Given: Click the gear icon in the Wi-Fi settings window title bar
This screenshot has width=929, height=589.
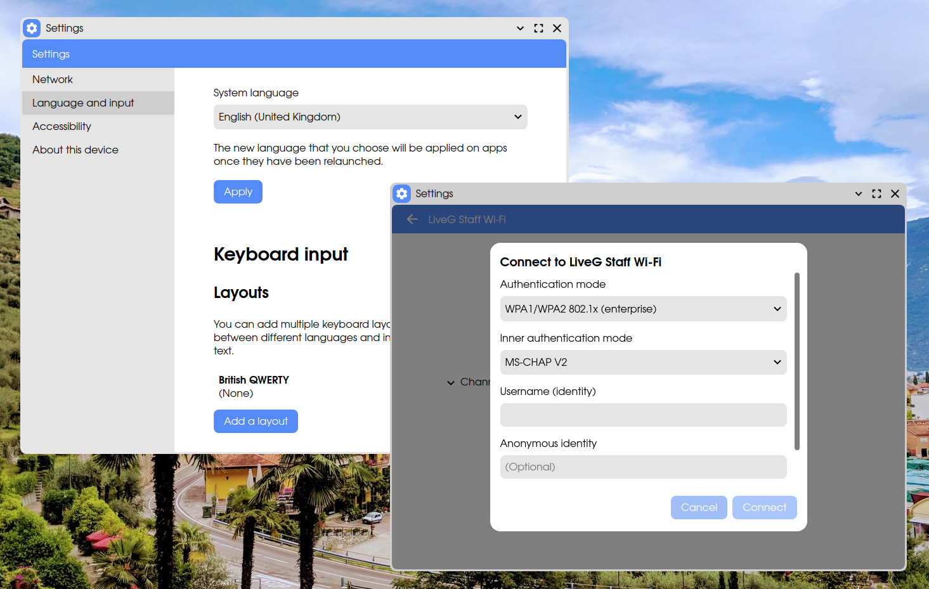Looking at the screenshot, I should click(x=402, y=193).
